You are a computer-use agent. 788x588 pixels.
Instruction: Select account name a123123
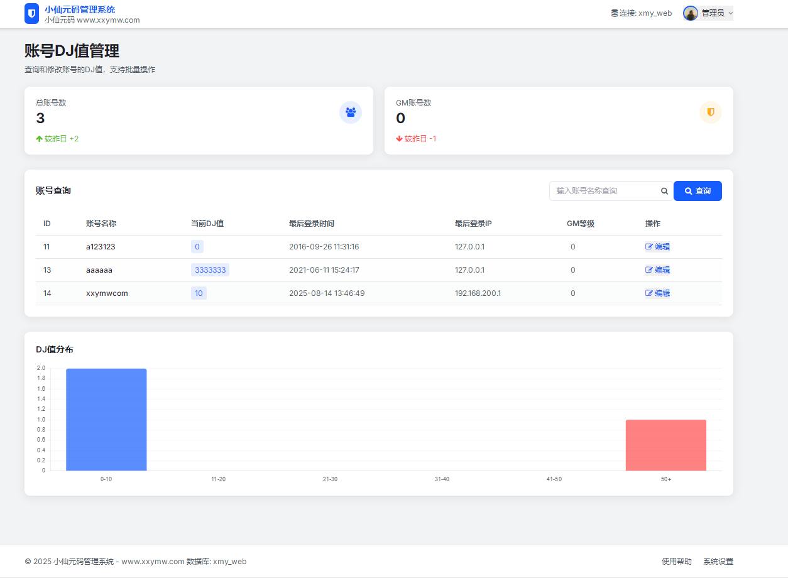coord(101,247)
